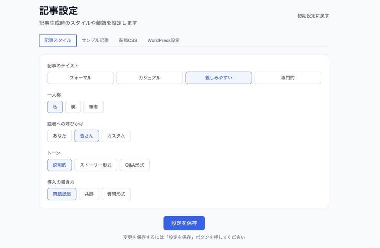Image resolution: width=380 pixels, height=248 pixels.
Task: Choose 質問形式 under 導入の書き方
Action: pos(116,194)
